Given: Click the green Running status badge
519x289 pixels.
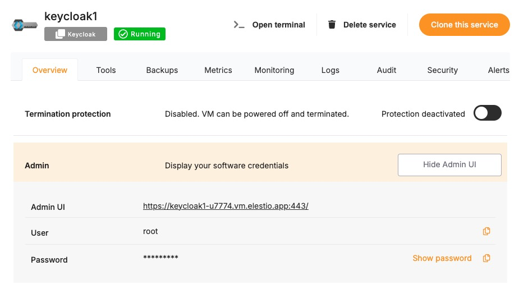Looking at the screenshot, I should coord(140,34).
